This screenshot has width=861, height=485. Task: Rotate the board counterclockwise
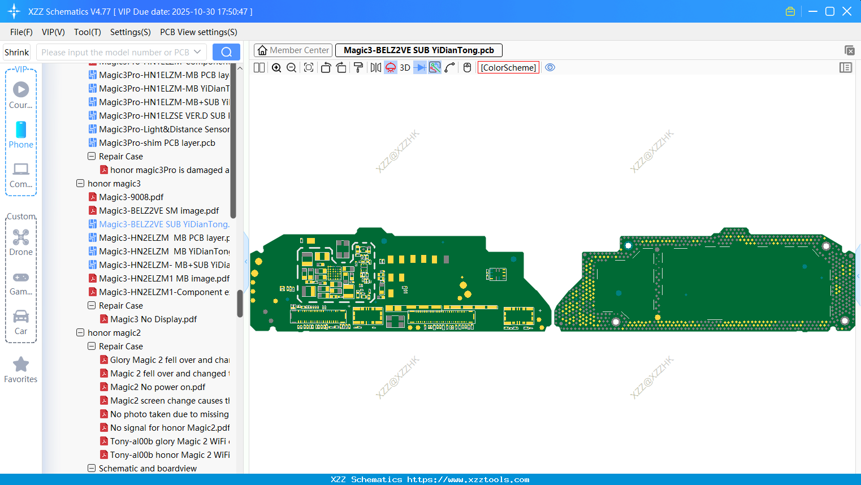326,67
